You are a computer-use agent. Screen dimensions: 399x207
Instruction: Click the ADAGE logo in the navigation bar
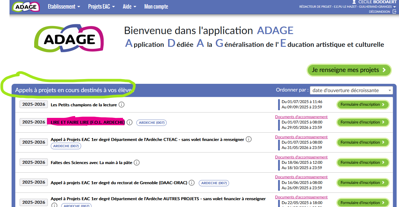coord(26,7)
